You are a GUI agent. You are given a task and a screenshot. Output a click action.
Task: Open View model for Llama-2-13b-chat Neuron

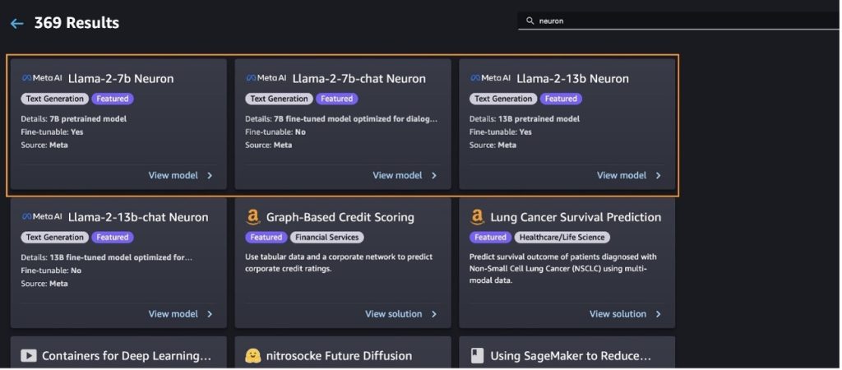click(x=173, y=313)
